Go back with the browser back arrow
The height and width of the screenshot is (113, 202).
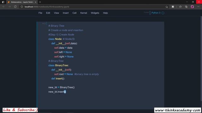click(3, 7)
